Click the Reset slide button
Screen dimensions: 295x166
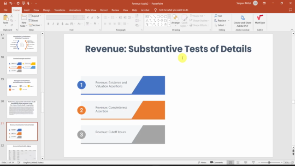point(33,20)
